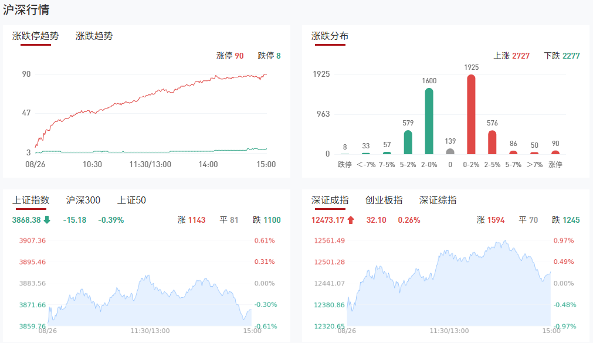The image size is (593, 343).
Task: Select the 涨跌停趋势 tab
Action: point(36,36)
